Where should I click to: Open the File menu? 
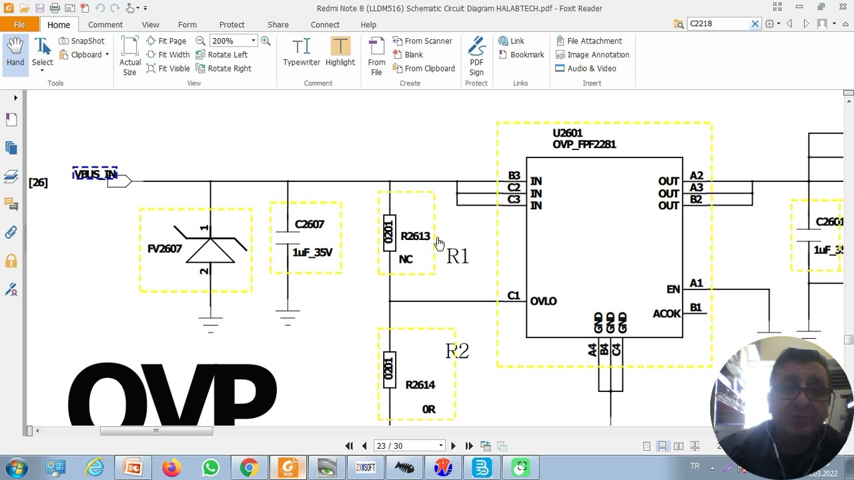click(x=19, y=25)
